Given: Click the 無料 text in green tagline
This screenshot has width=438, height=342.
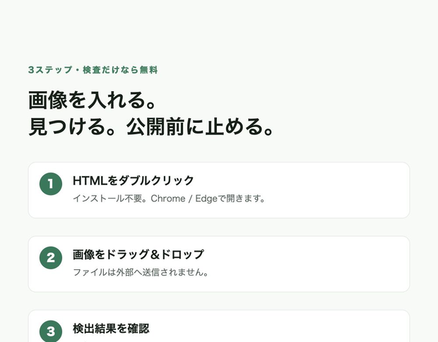Looking at the screenshot, I should 149,70.
